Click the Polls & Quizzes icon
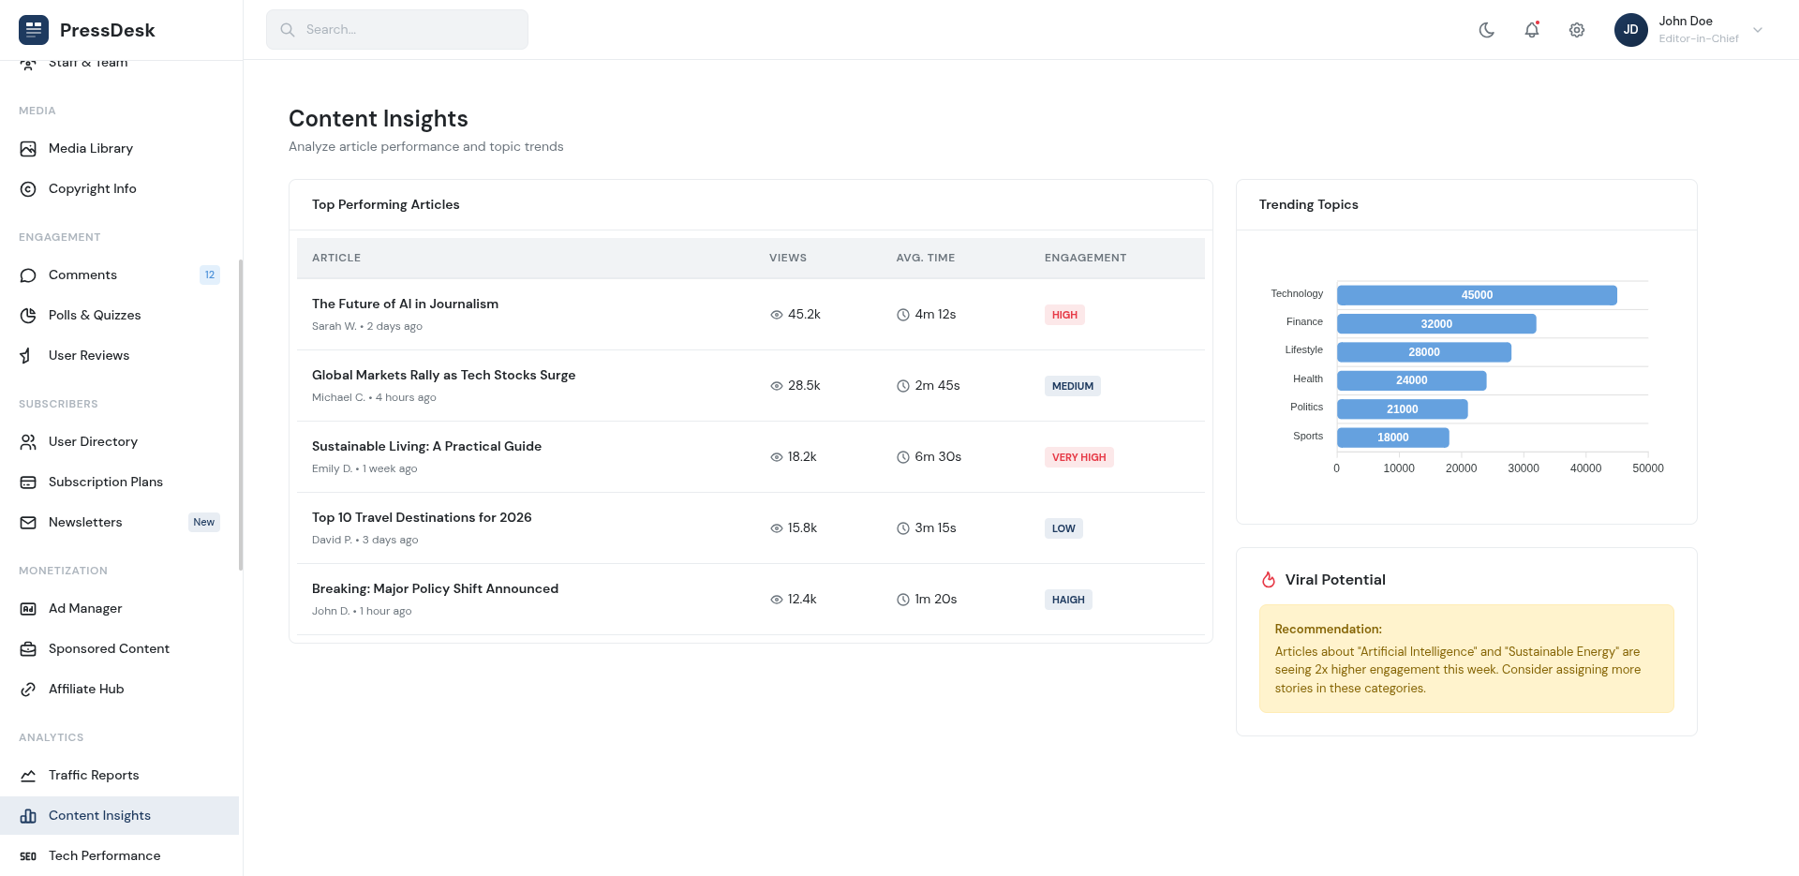 28,316
